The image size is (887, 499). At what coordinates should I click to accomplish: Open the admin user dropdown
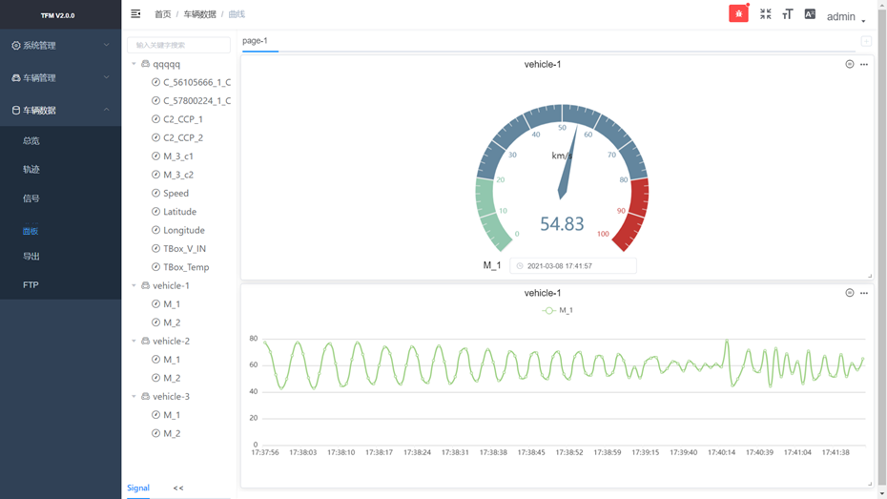point(846,16)
